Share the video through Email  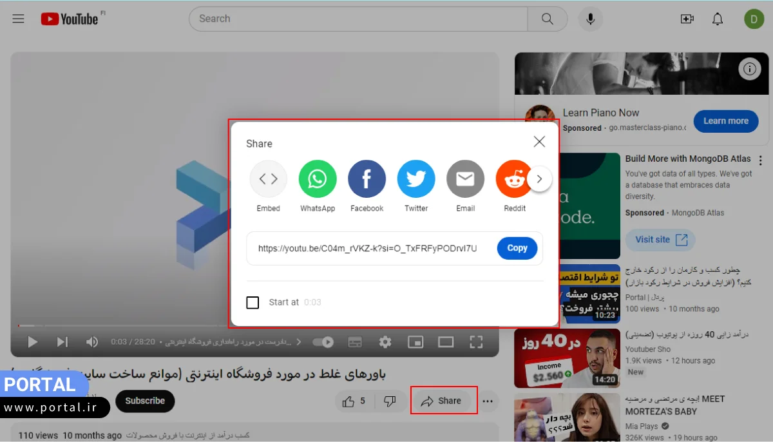click(465, 178)
